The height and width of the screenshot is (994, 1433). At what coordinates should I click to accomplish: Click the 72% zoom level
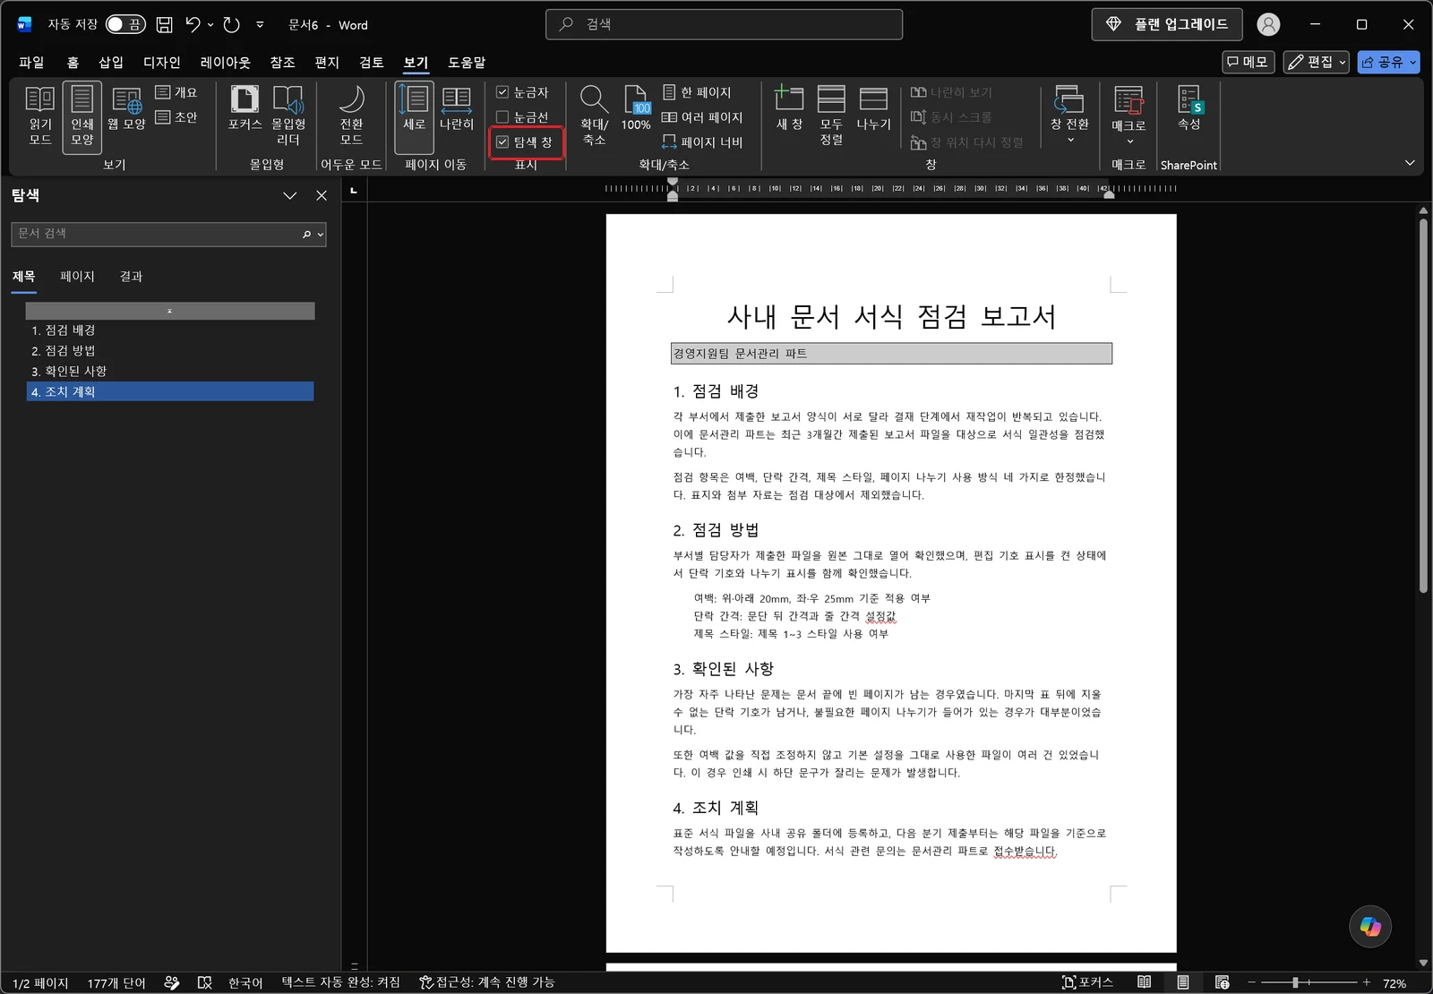(x=1394, y=983)
